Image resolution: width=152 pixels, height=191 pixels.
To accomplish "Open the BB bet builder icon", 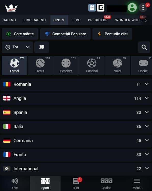I will (x=42, y=47).
